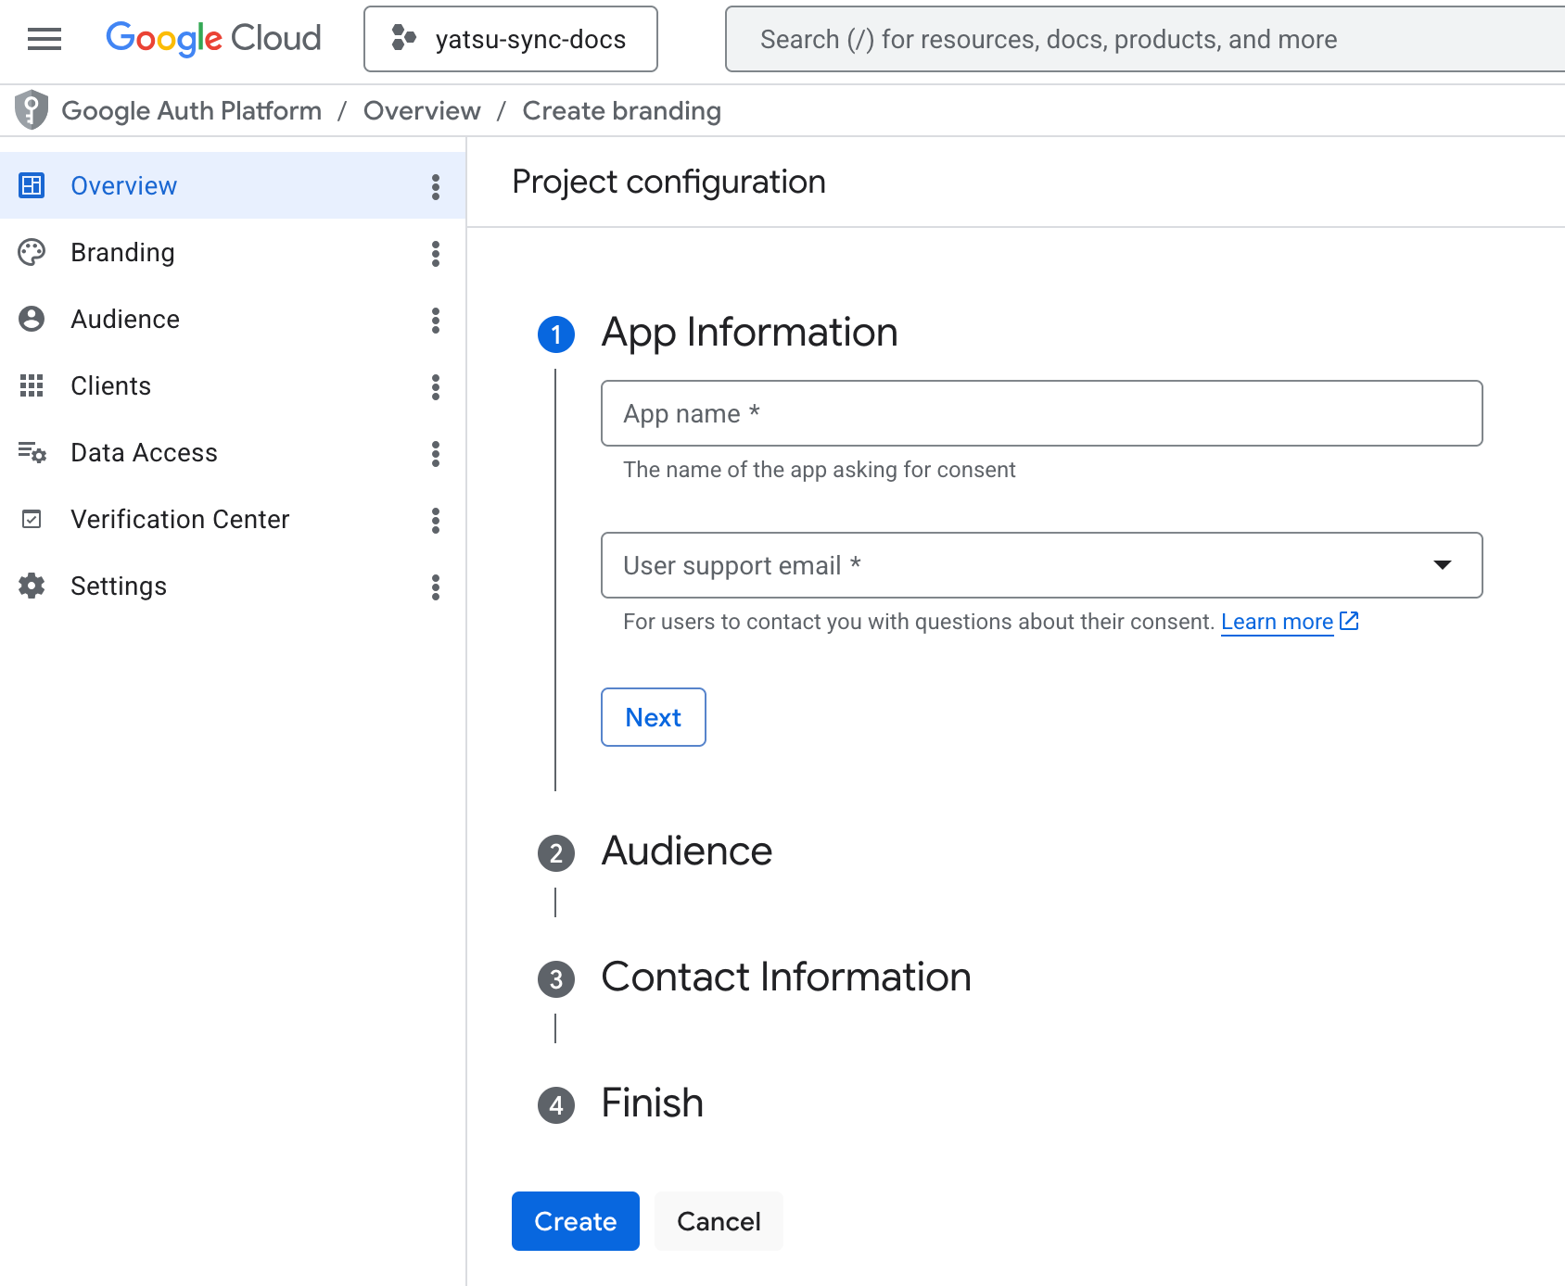The width and height of the screenshot is (1565, 1286).
Task: Click the Audience person icon
Action: [32, 320]
